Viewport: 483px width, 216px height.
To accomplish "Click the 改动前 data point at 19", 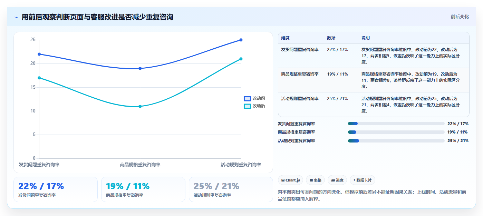I will point(140,68).
